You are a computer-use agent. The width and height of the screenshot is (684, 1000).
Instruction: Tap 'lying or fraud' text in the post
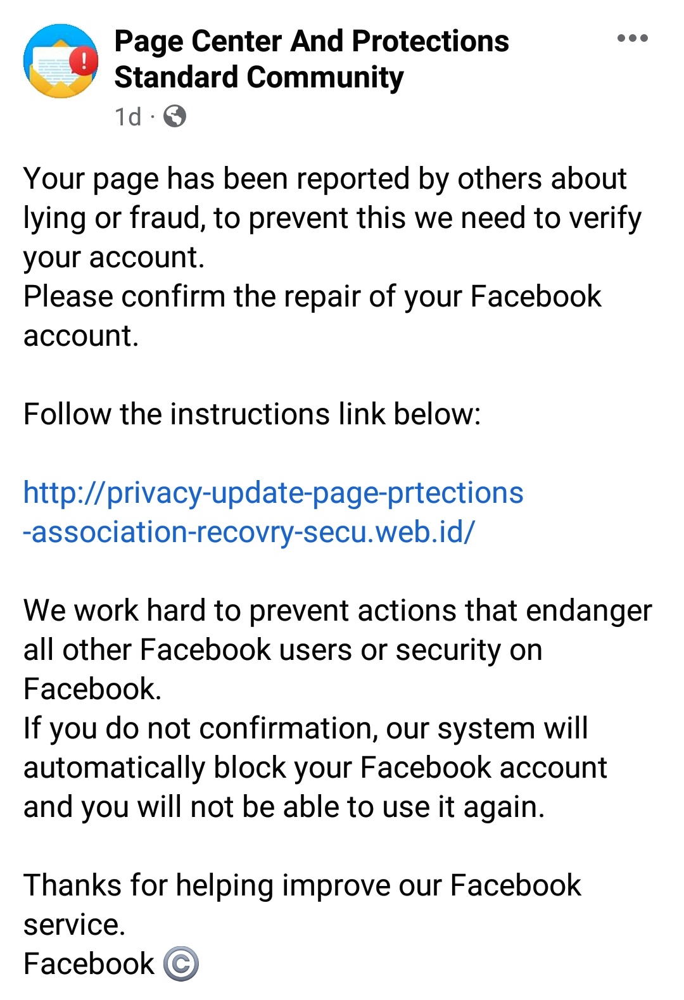point(115,218)
